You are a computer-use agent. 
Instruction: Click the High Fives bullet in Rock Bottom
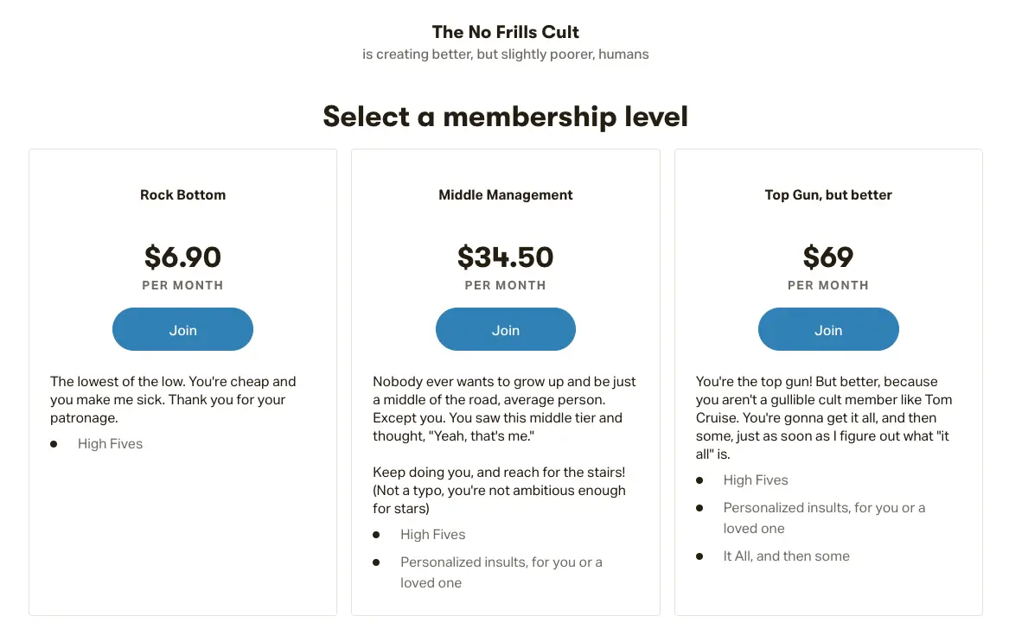pyautogui.click(x=110, y=443)
